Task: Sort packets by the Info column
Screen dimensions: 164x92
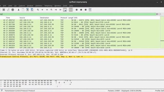Action: pos(117,18)
